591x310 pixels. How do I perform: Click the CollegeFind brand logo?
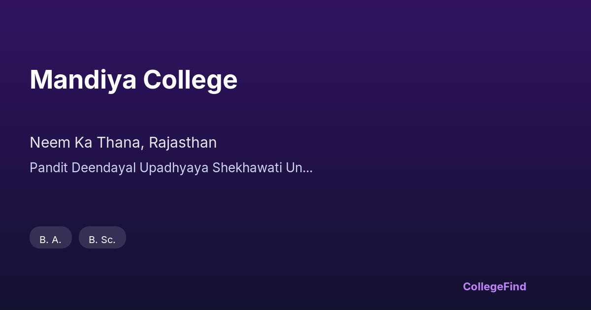pyautogui.click(x=494, y=286)
